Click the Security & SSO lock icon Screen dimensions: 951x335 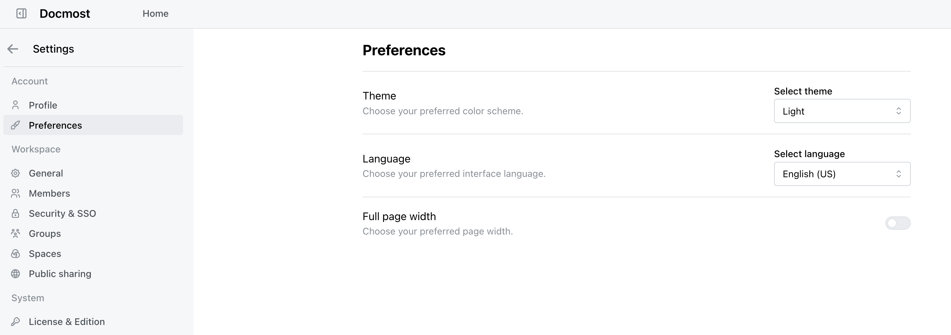[15, 213]
